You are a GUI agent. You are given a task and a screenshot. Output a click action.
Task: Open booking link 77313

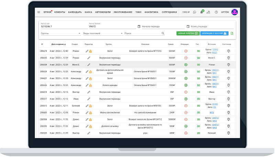click(x=215, y=49)
